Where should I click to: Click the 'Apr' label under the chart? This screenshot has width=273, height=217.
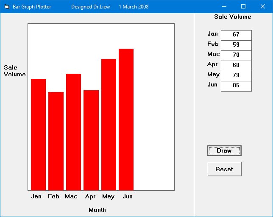click(x=90, y=197)
